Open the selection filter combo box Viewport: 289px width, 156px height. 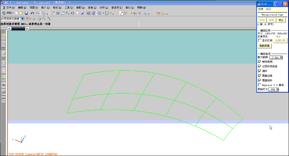pos(12,18)
